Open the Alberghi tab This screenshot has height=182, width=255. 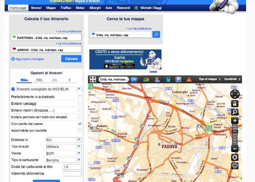[95, 8]
